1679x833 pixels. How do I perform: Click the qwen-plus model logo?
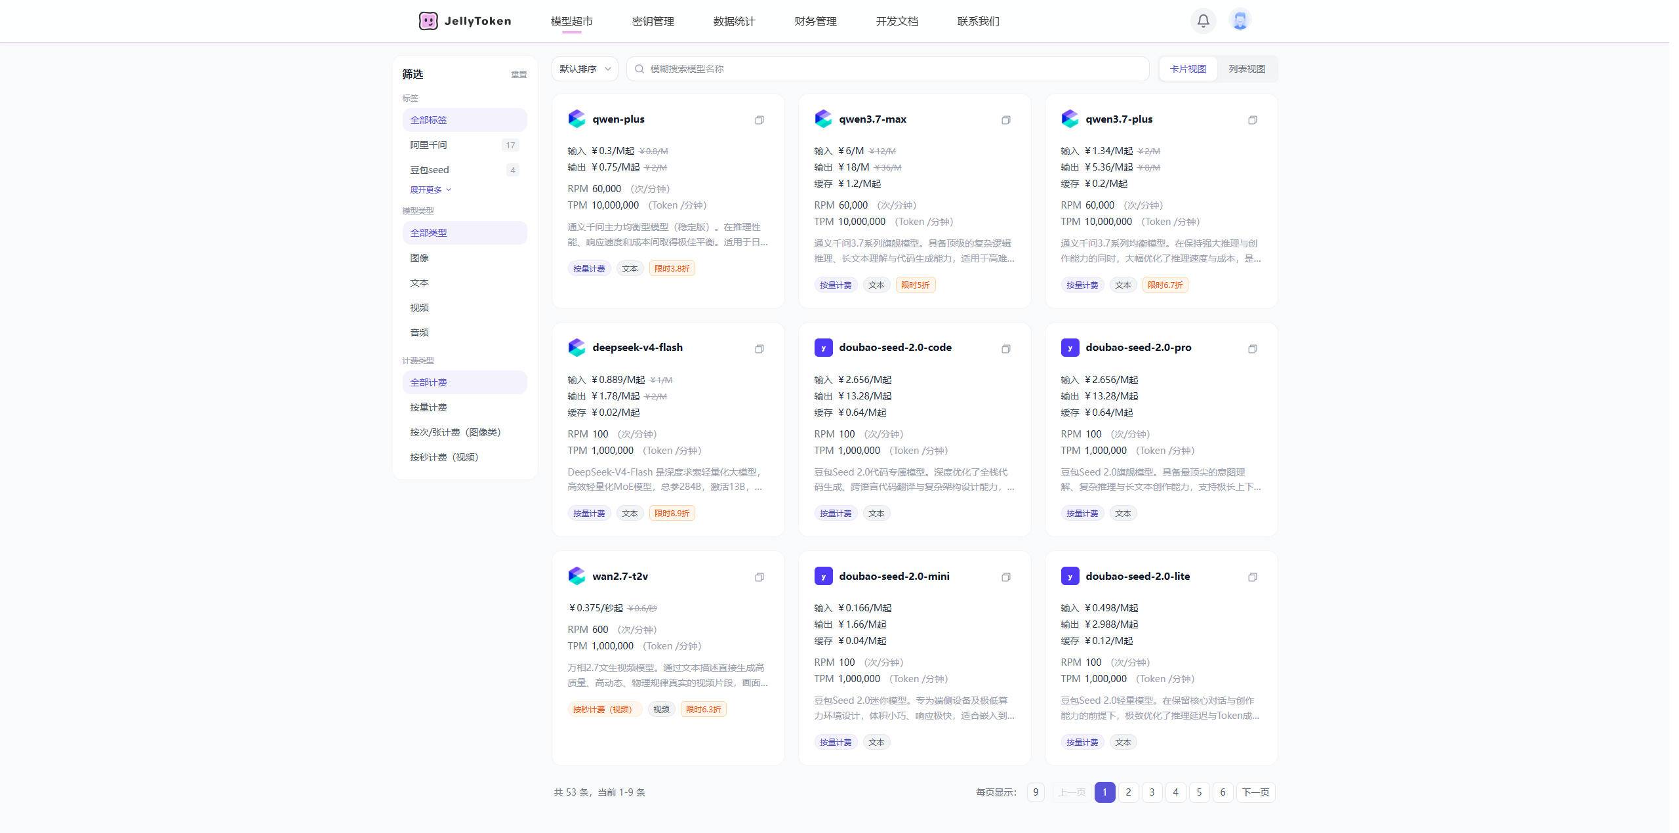577,119
